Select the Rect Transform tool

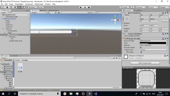point(19,7)
